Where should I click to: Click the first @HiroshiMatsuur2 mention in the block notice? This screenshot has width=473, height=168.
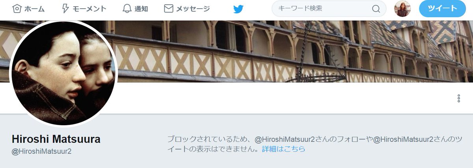tap(285, 139)
